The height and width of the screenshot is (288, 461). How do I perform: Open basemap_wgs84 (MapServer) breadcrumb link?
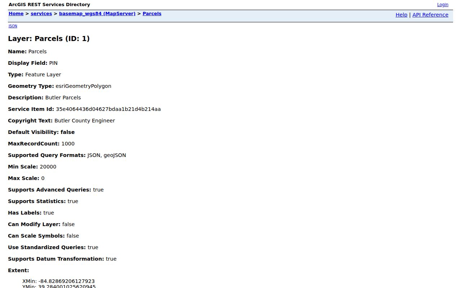click(x=97, y=14)
